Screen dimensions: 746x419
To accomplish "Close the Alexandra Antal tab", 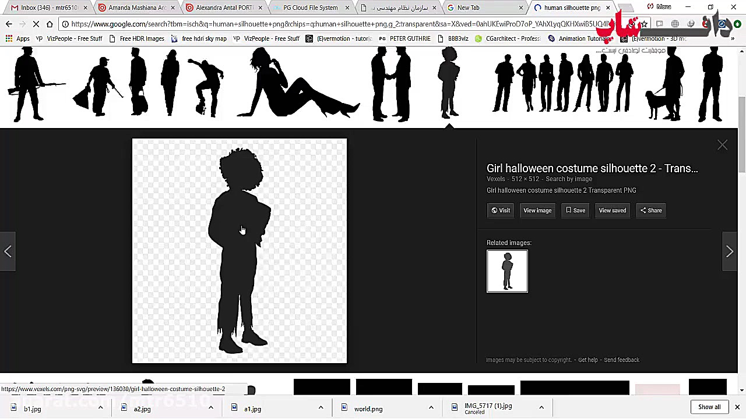I will coord(260,8).
